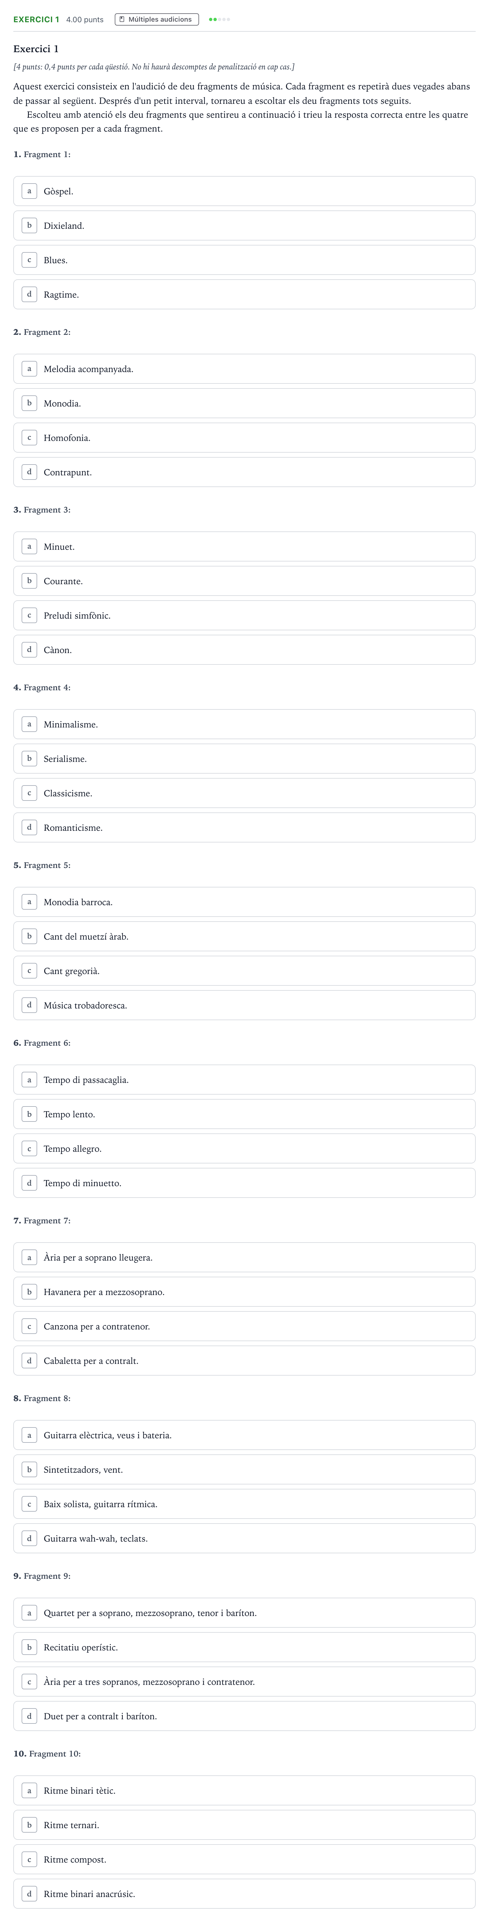Pick 'Melodia acompanyada' for Fragment 2
The width and height of the screenshot is (489, 1927).
(244, 369)
